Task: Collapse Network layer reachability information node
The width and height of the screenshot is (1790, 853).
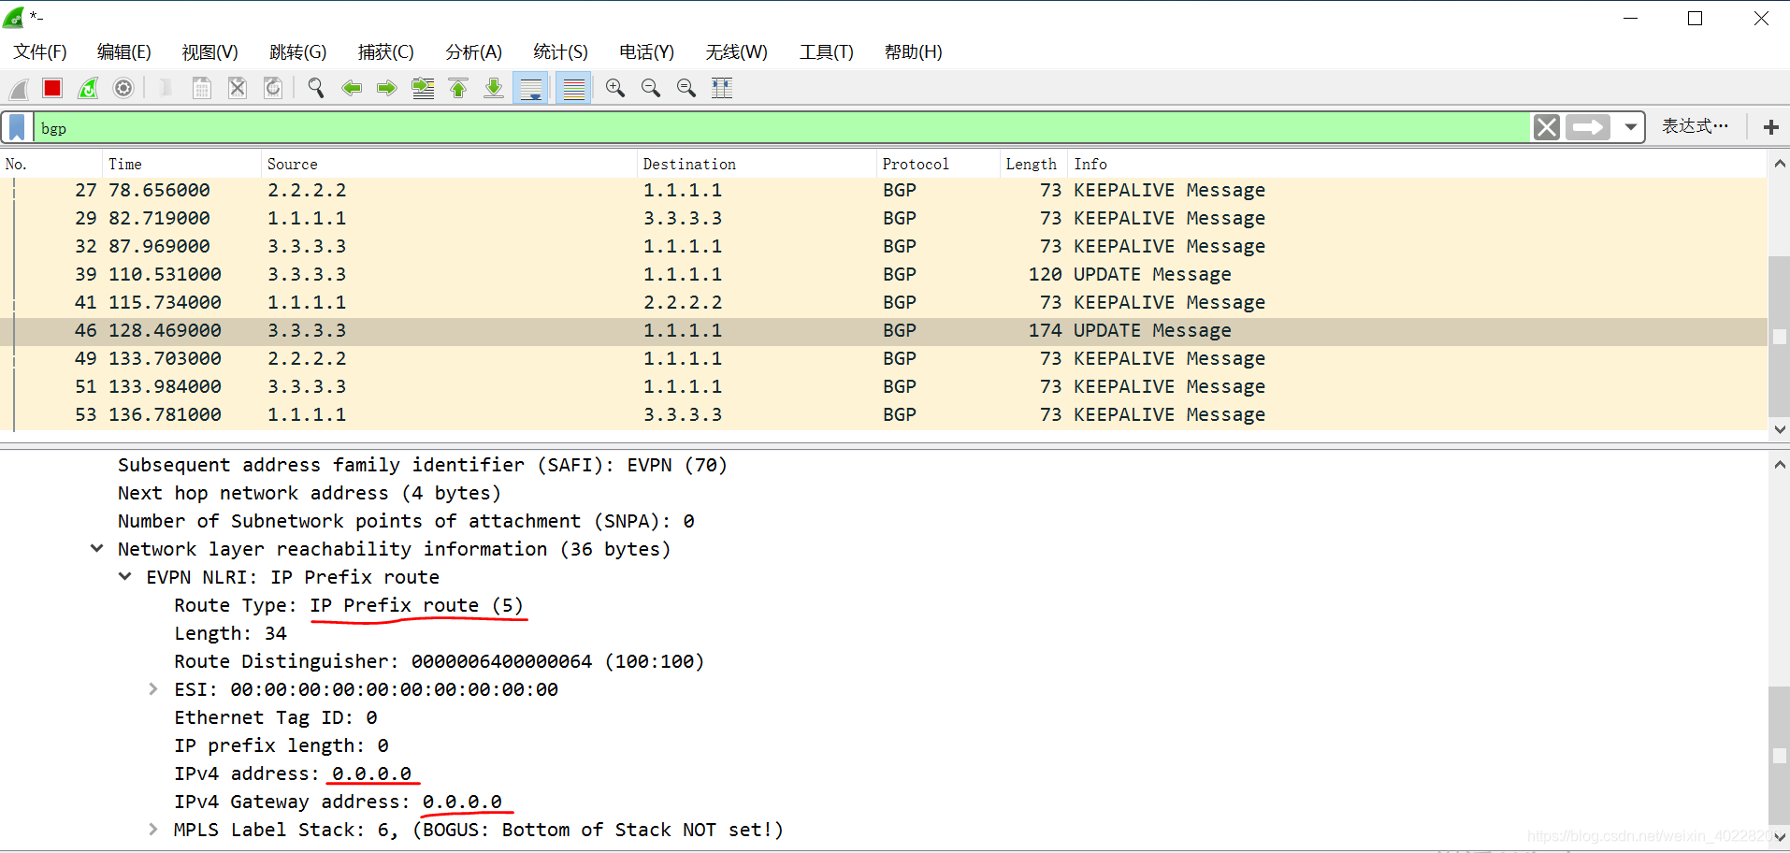Action: [96, 548]
